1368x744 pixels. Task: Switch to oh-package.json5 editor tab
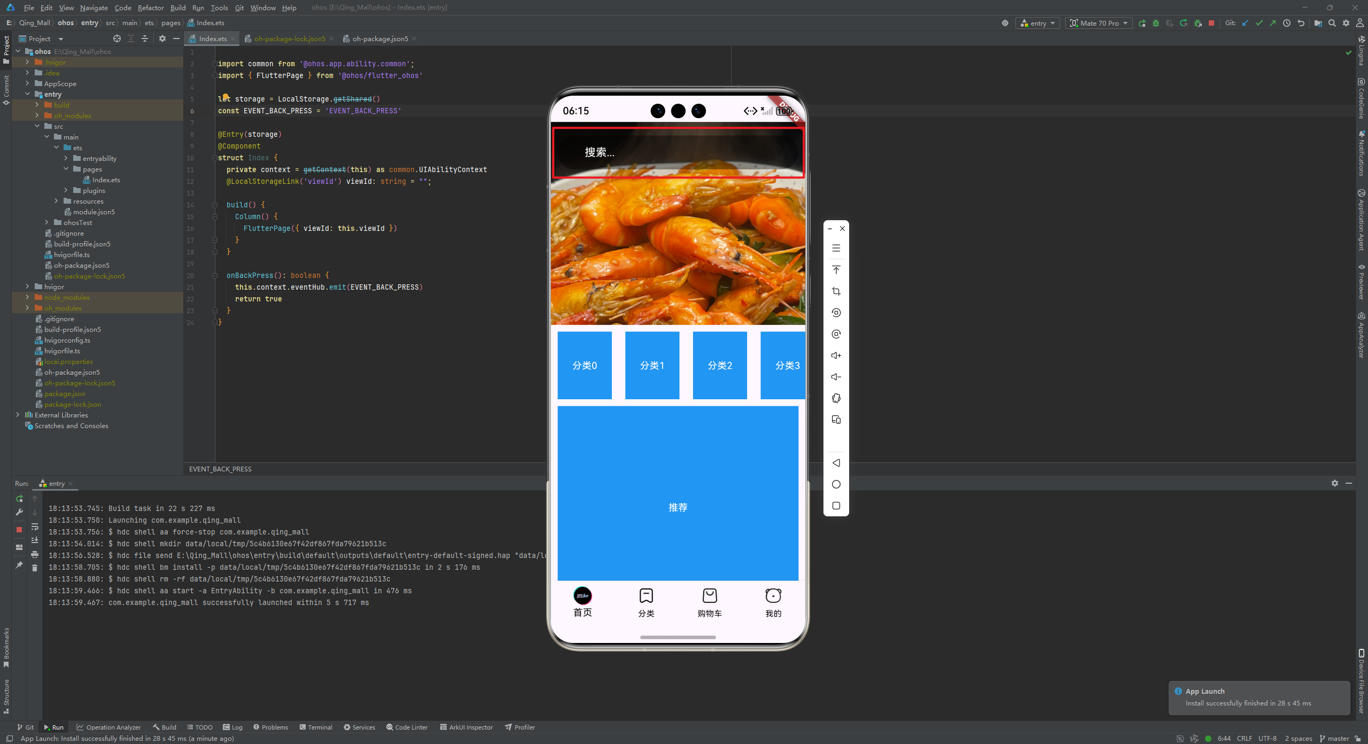tap(379, 38)
